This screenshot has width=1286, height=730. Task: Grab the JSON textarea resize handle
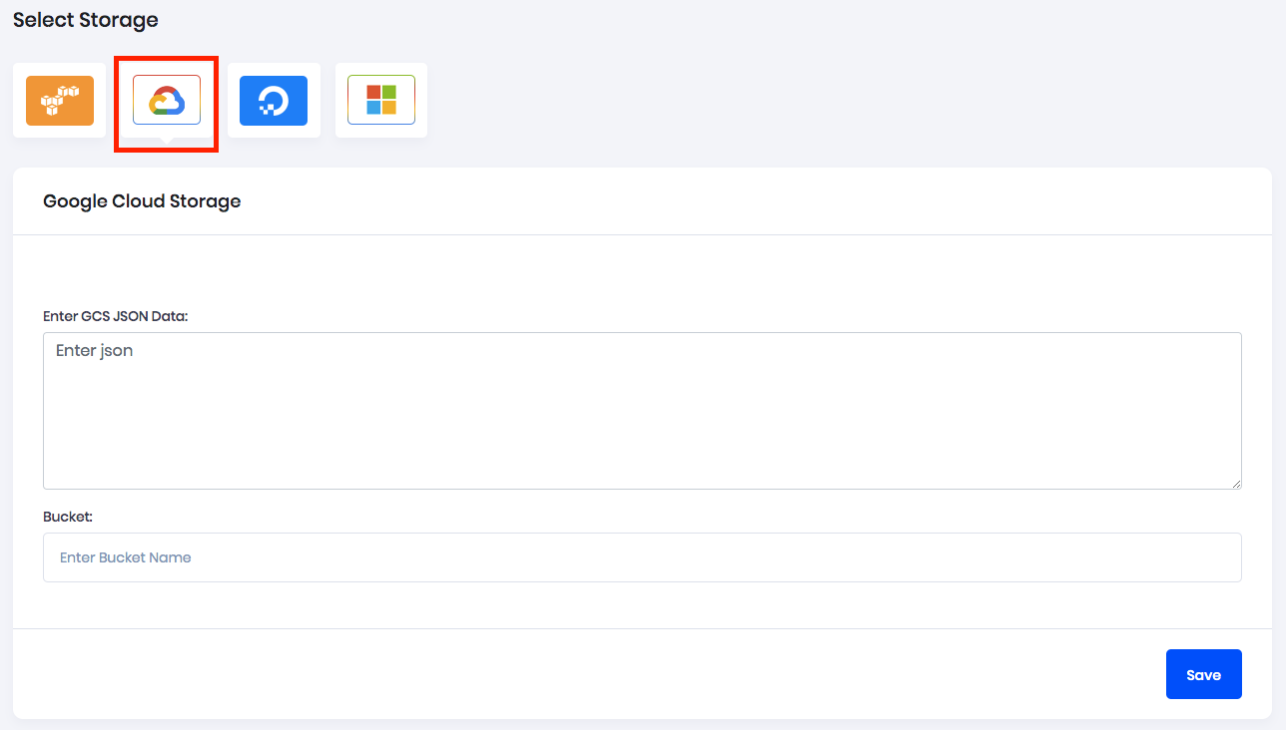click(1235, 483)
